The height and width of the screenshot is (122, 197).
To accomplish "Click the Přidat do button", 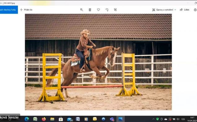I will tap(26, 10).
